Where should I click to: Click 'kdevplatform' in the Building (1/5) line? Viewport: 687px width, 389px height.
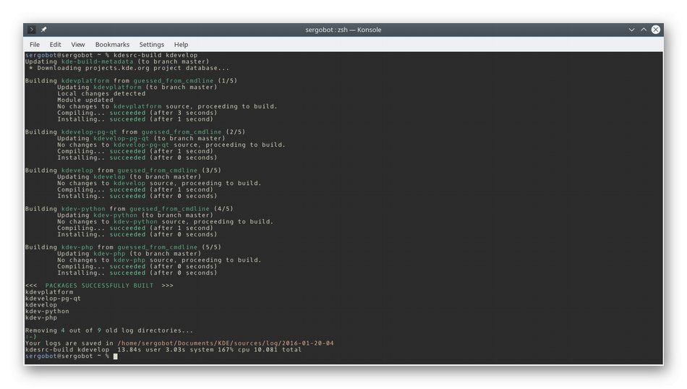85,80
